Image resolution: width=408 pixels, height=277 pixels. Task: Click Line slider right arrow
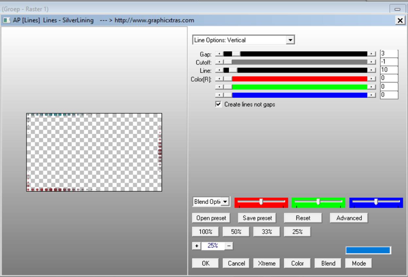click(x=371, y=70)
